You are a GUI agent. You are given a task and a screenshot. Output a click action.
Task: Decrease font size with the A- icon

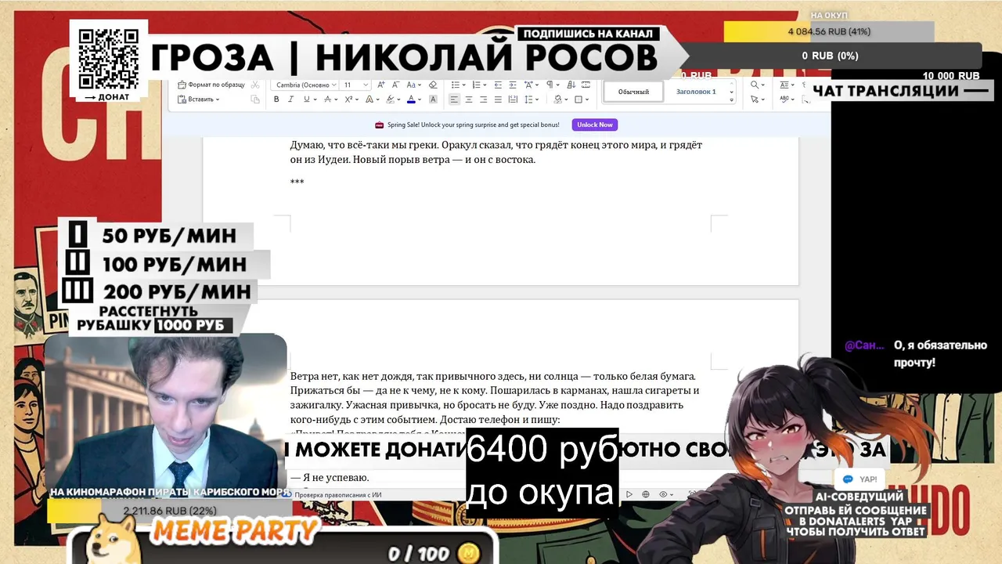(x=395, y=85)
